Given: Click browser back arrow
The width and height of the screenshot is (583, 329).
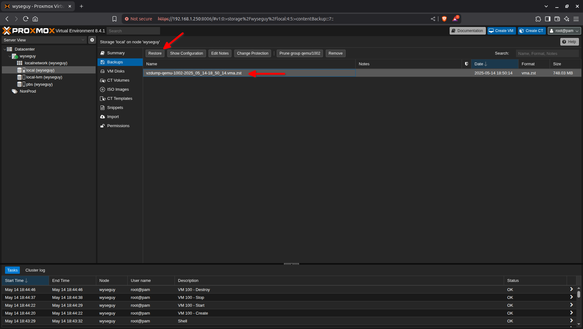Looking at the screenshot, I should tap(7, 19).
